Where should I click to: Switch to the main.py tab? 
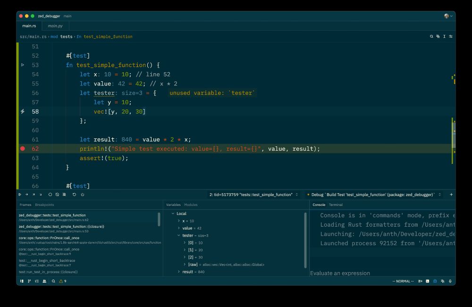55,26
